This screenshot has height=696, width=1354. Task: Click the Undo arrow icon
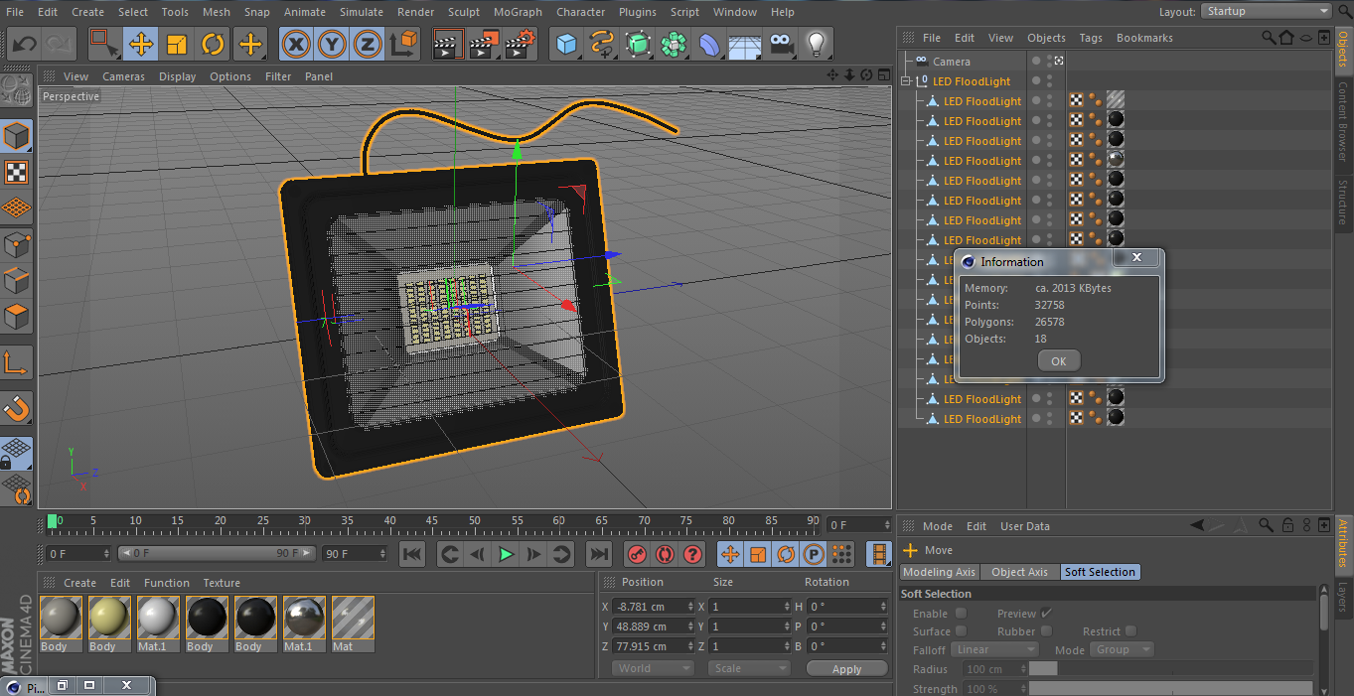[x=24, y=44]
